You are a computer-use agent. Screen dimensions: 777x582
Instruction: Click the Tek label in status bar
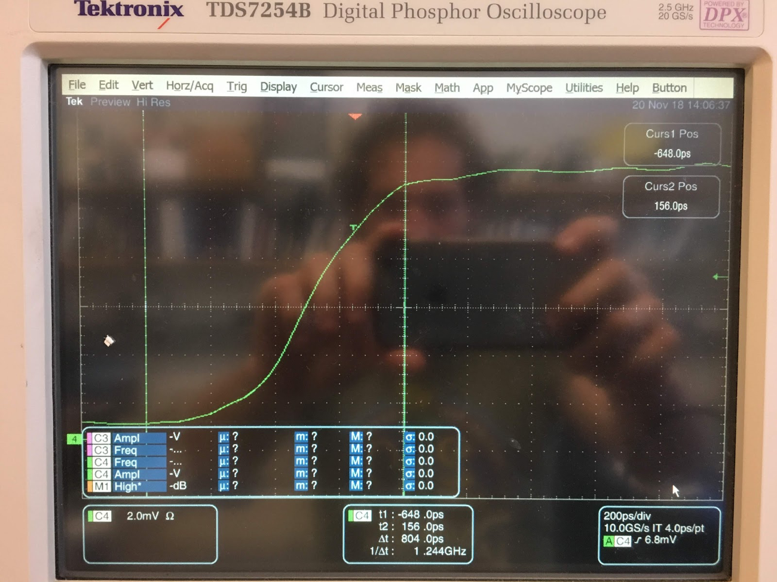coord(74,102)
